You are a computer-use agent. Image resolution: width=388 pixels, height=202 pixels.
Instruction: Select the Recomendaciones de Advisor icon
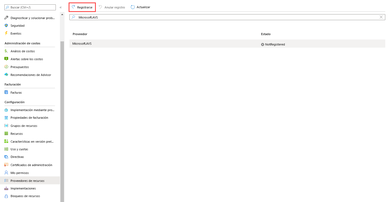click(6, 75)
